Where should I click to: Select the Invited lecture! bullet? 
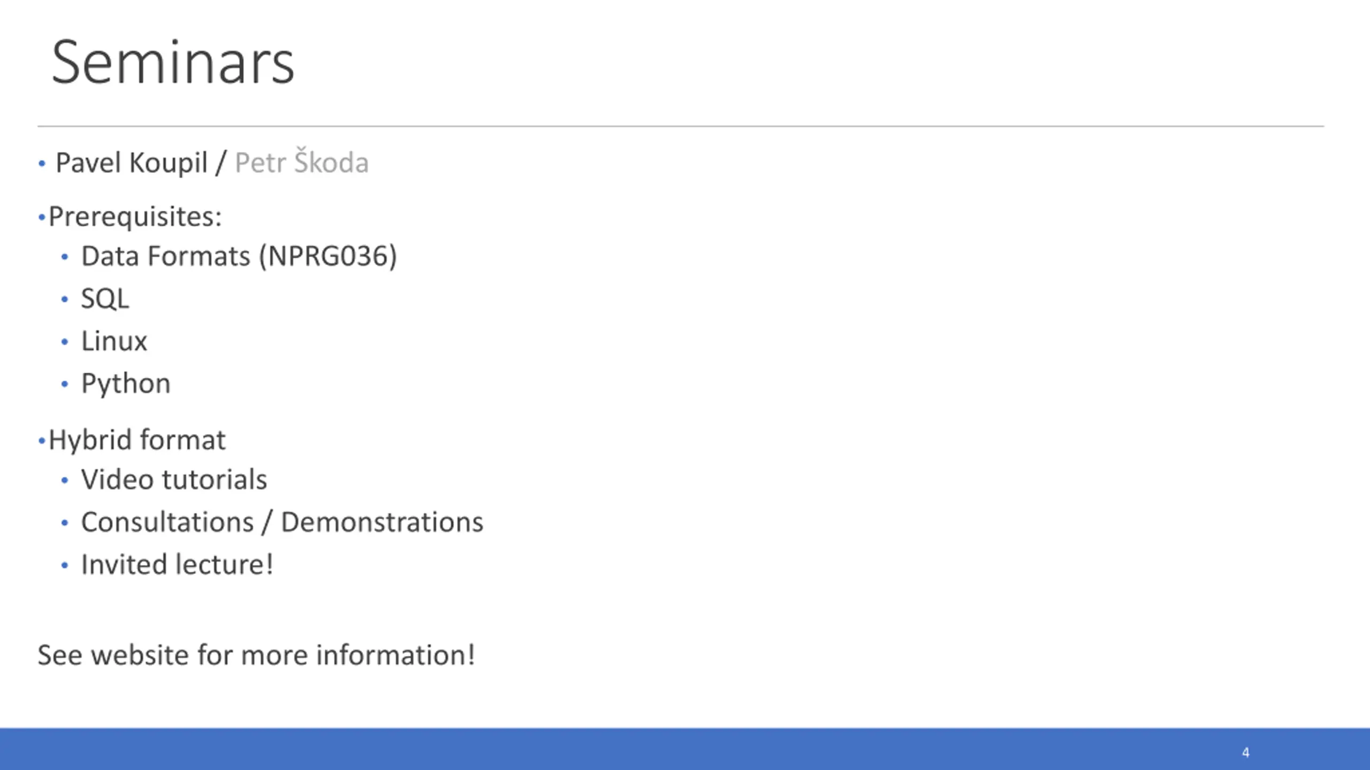click(177, 565)
